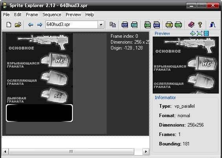Go to previous file with left arrow
The image size is (222, 158).
(31, 25)
